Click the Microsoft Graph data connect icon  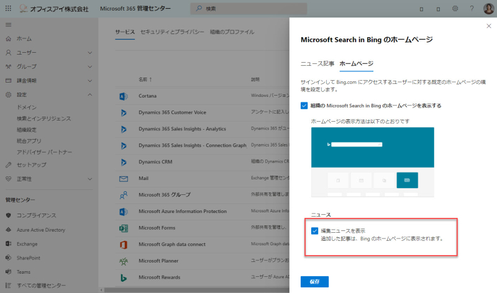coord(124,245)
